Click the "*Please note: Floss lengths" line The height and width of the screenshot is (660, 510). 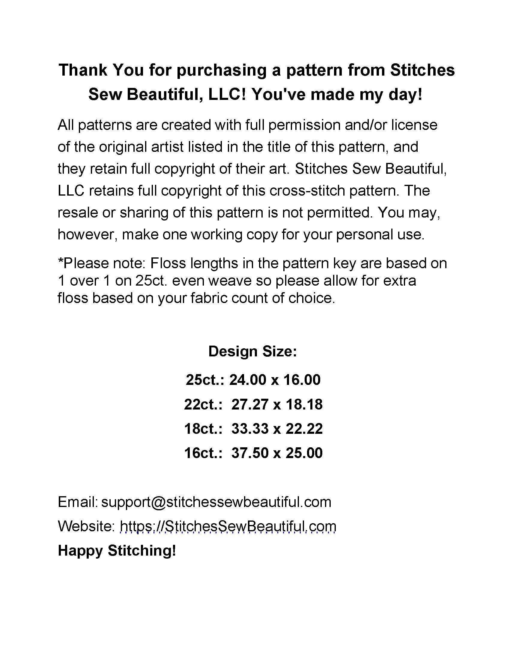252,263
